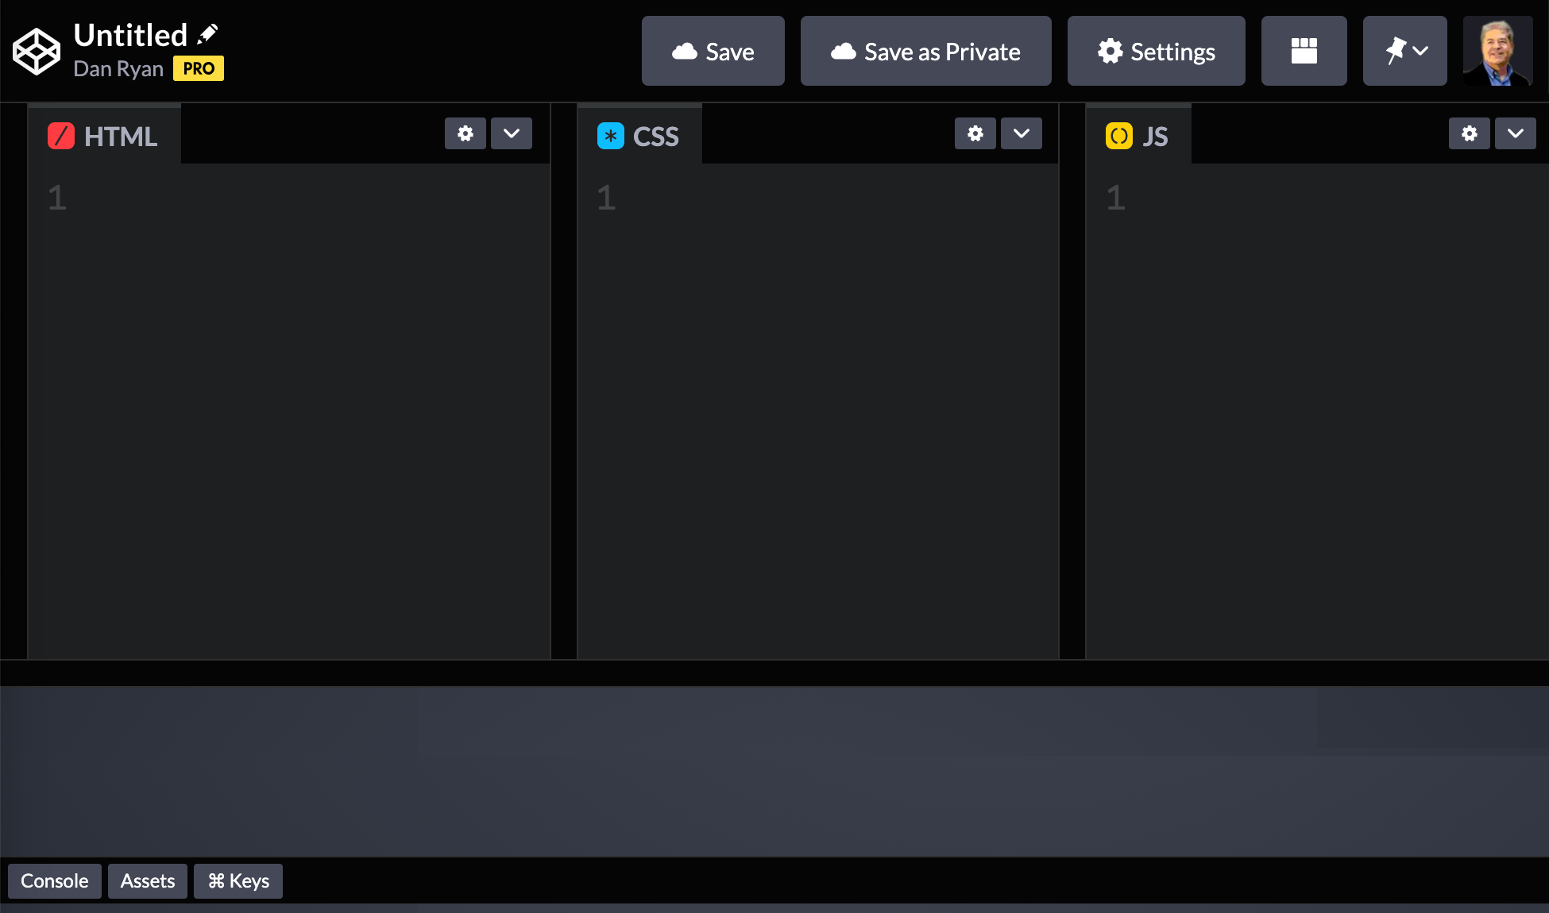This screenshot has height=913, width=1549.
Task: Expand the JS panel chevron dropdown
Action: (x=1515, y=133)
